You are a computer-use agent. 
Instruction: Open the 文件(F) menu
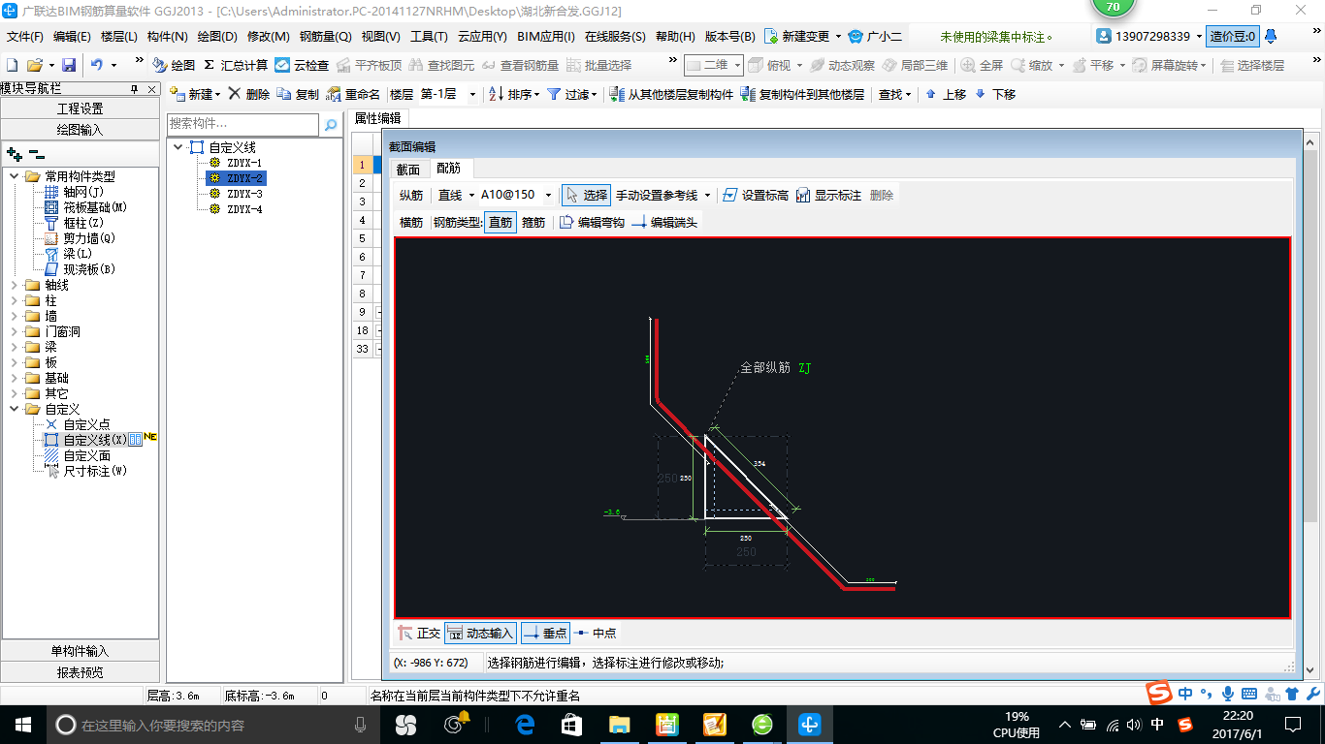point(25,37)
